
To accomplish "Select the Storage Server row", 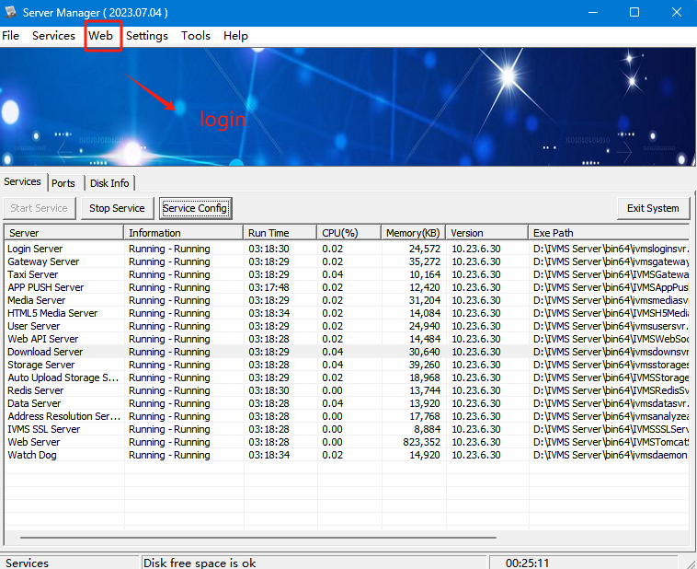I will [347, 365].
